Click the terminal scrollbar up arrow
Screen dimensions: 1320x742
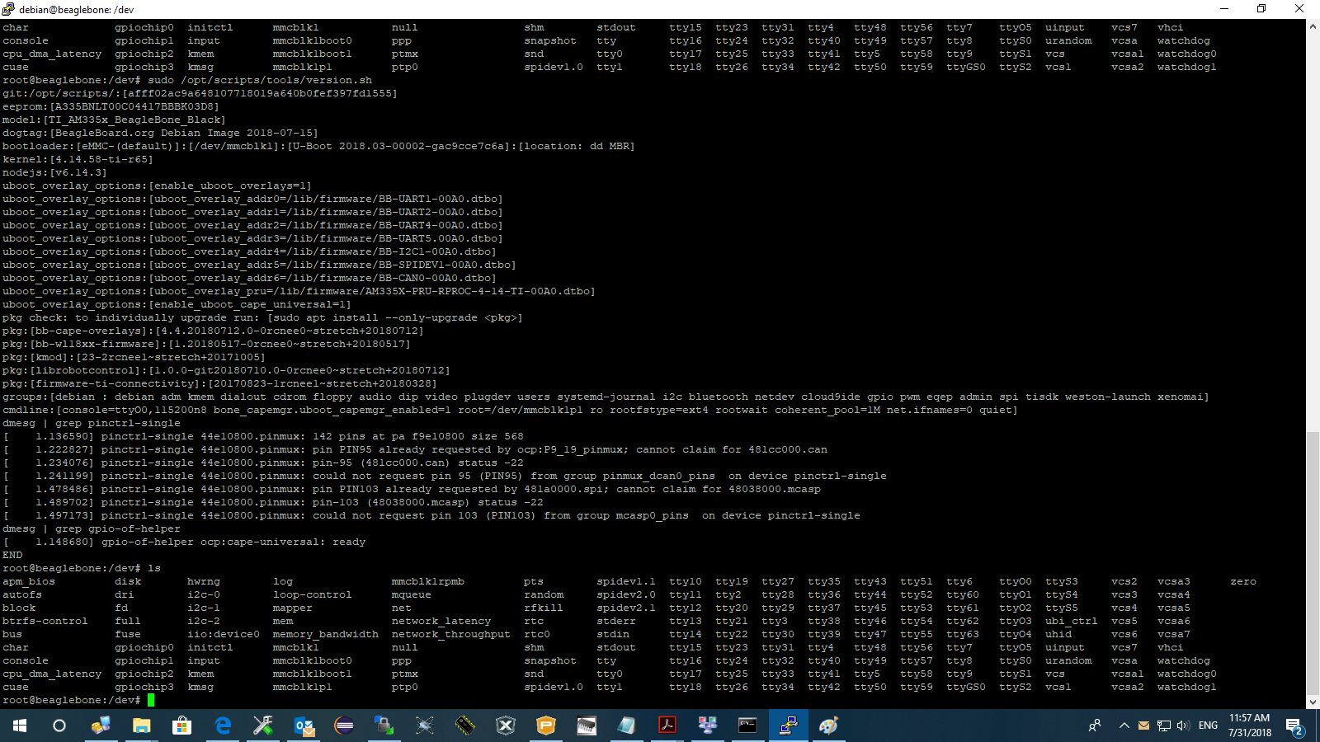pos(1313,25)
